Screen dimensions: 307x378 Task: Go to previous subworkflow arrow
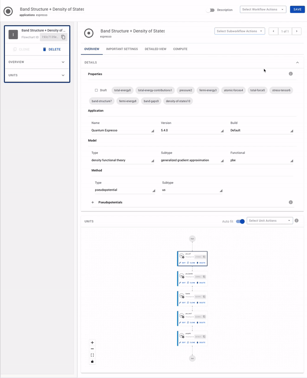pos(274,31)
